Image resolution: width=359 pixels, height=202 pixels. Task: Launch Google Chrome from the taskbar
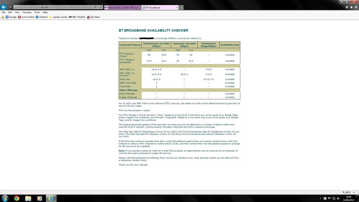[x=17, y=198]
